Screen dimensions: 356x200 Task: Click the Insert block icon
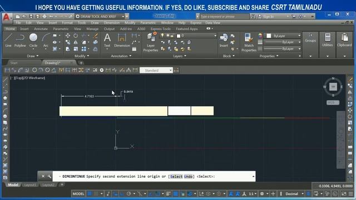click(224, 40)
